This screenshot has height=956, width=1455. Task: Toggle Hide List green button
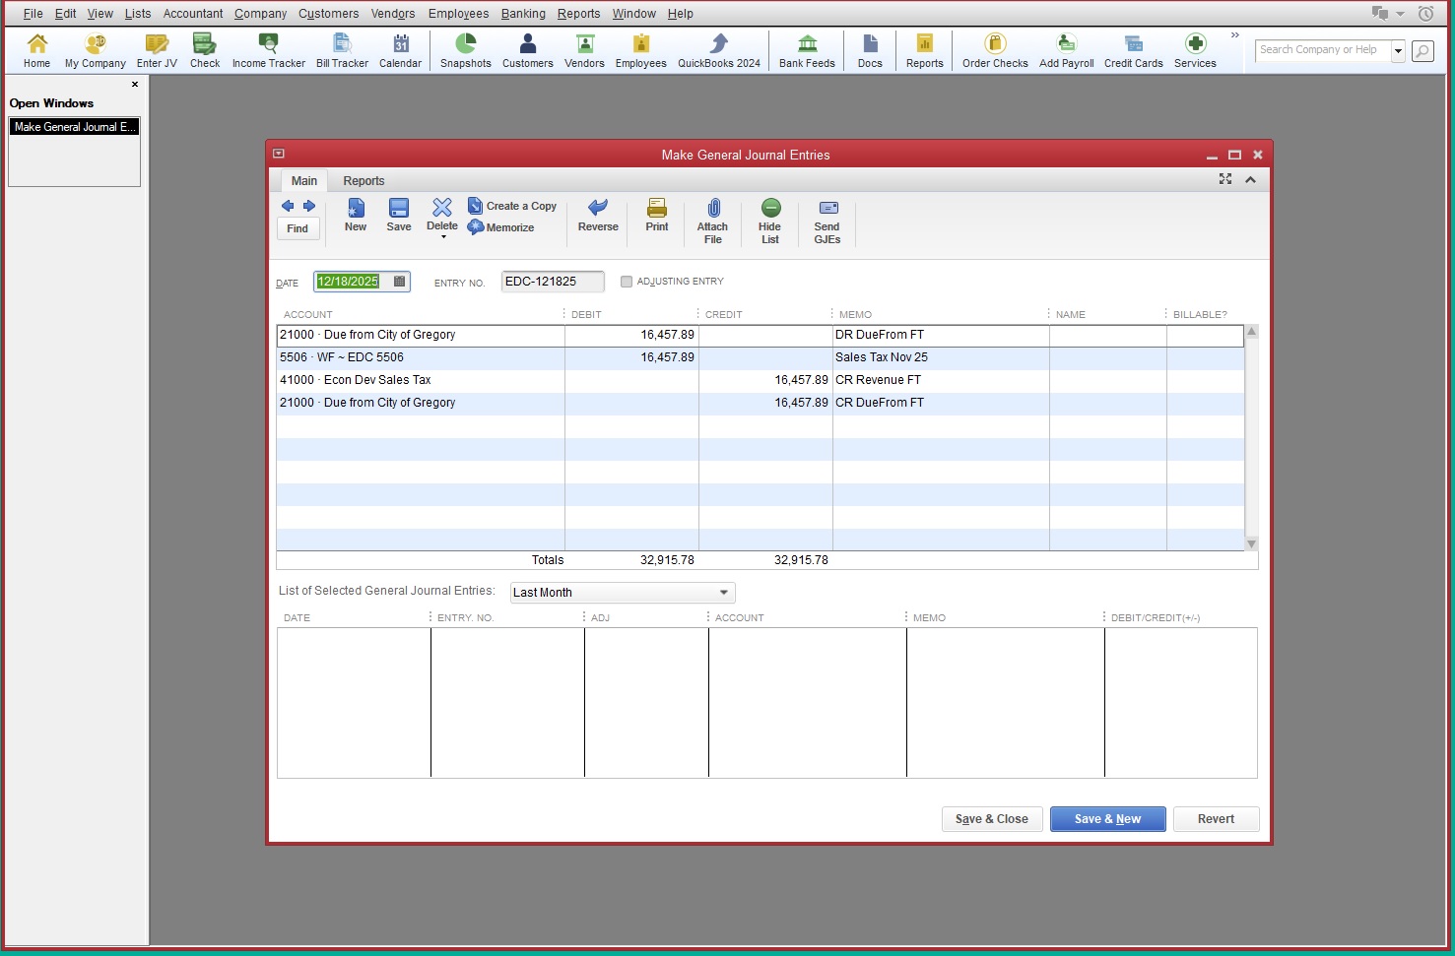(x=770, y=208)
